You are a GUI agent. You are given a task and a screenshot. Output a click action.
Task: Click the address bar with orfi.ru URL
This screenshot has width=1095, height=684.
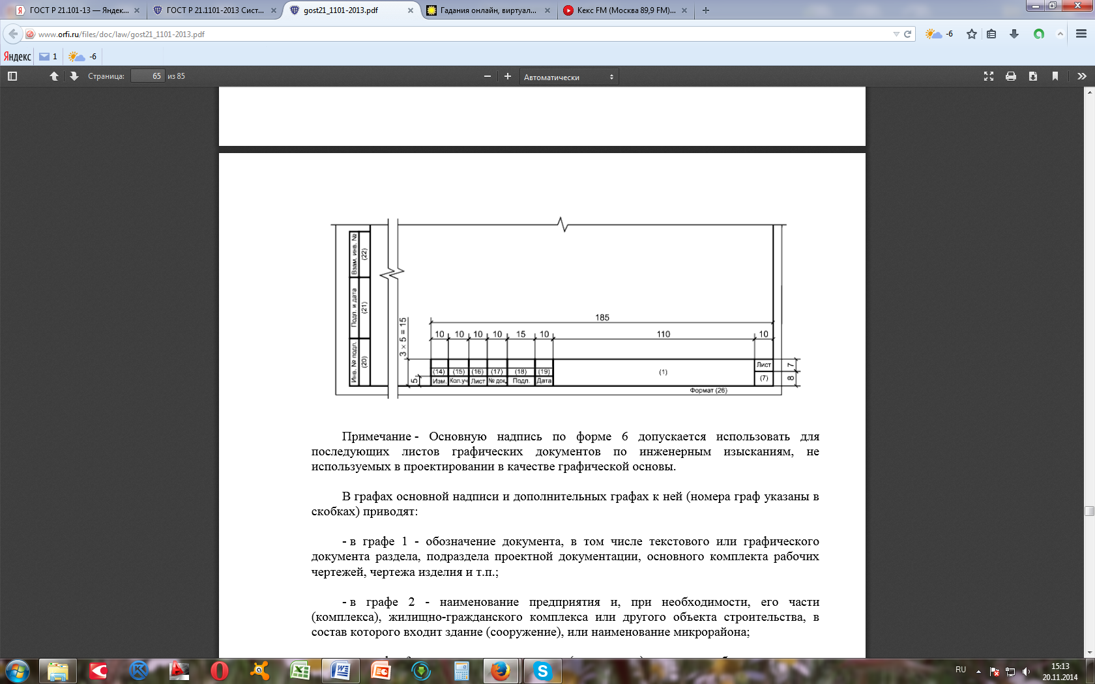pos(463,34)
